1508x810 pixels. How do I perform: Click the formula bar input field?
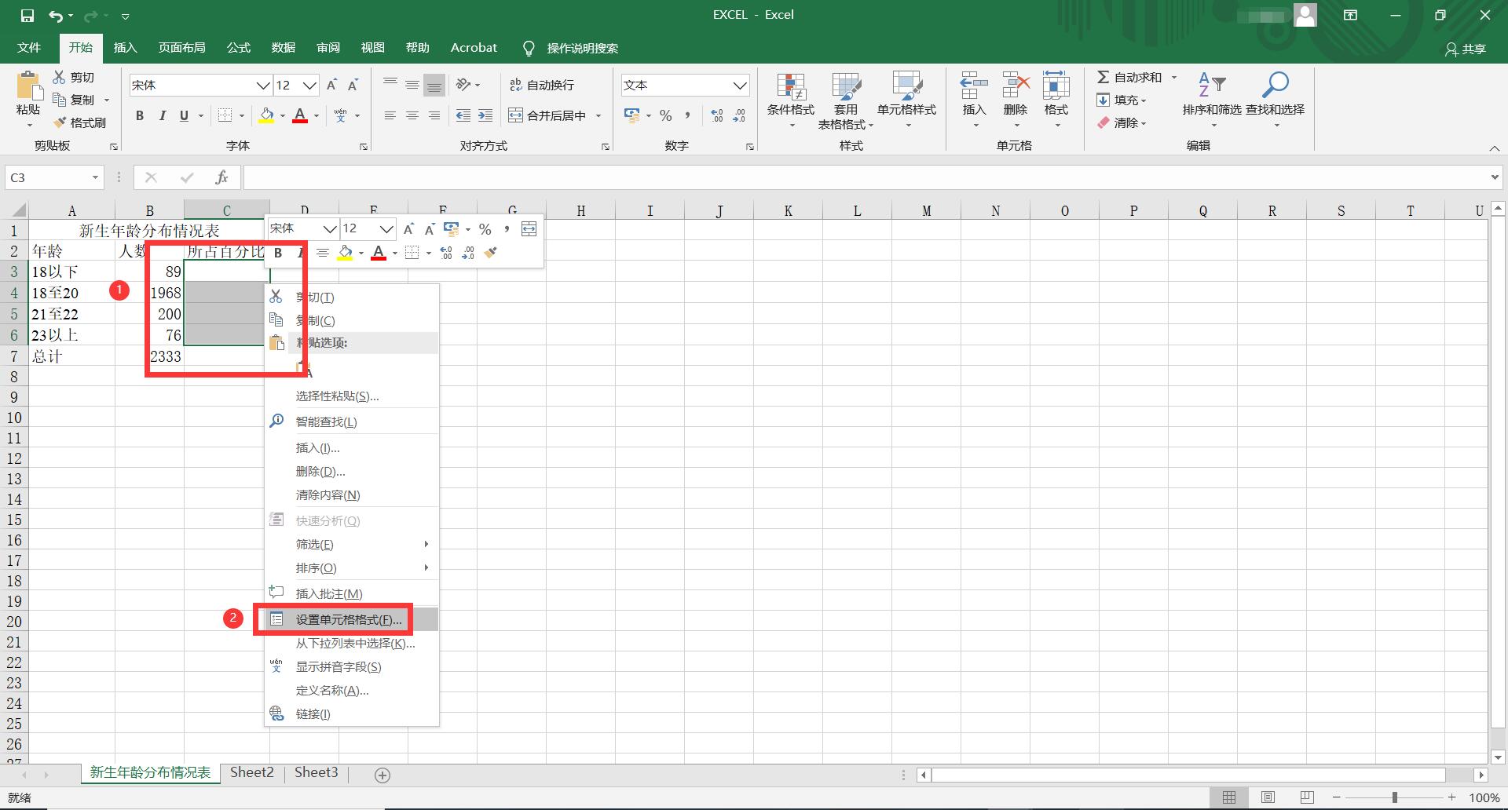pos(864,177)
